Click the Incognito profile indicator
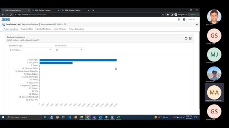This screenshot has height=128, width=229. pyautogui.click(x=180, y=15)
